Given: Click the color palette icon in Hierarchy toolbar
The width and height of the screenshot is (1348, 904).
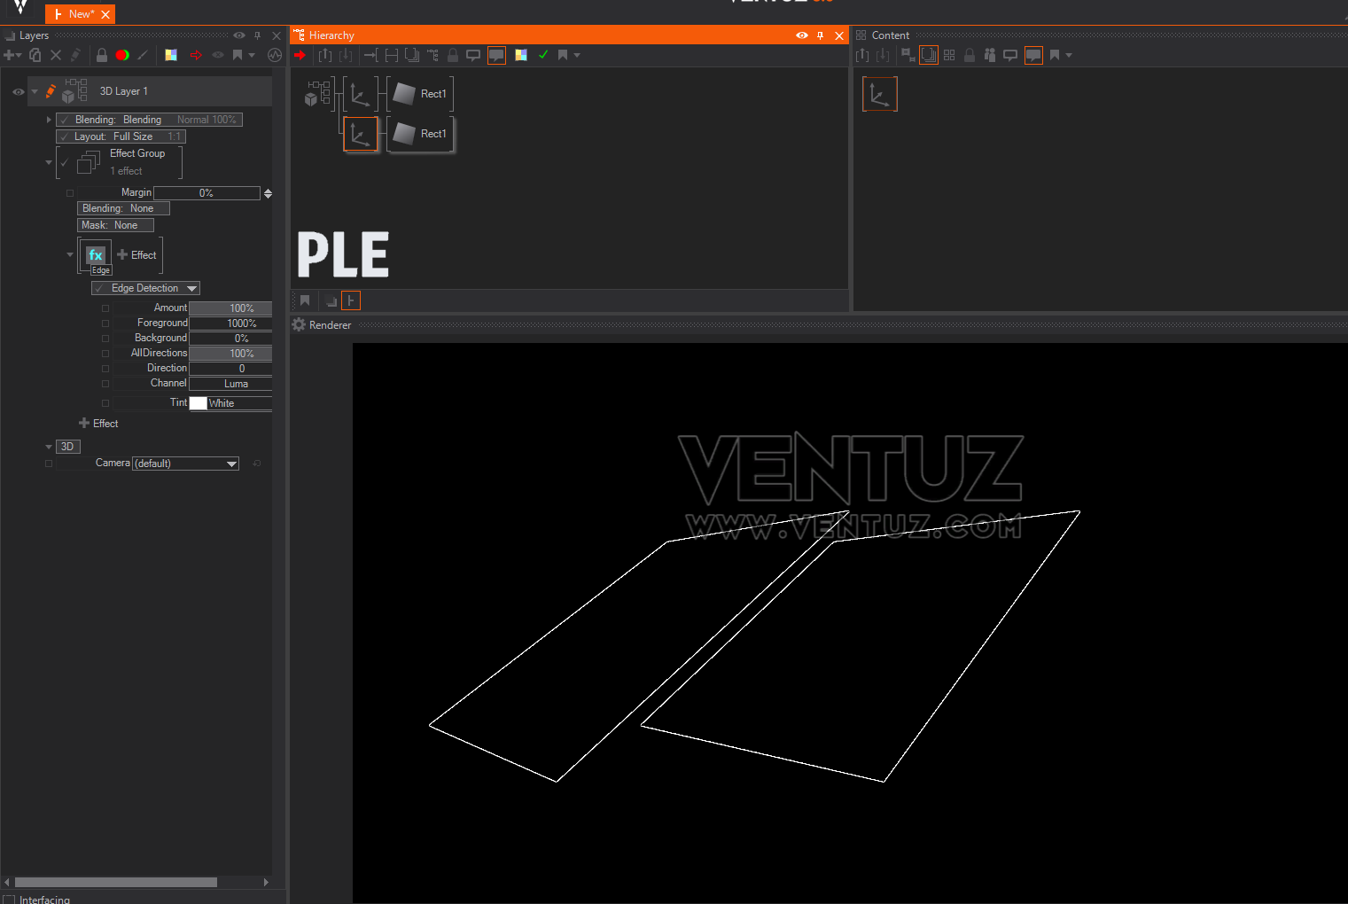Looking at the screenshot, I should pos(521,55).
